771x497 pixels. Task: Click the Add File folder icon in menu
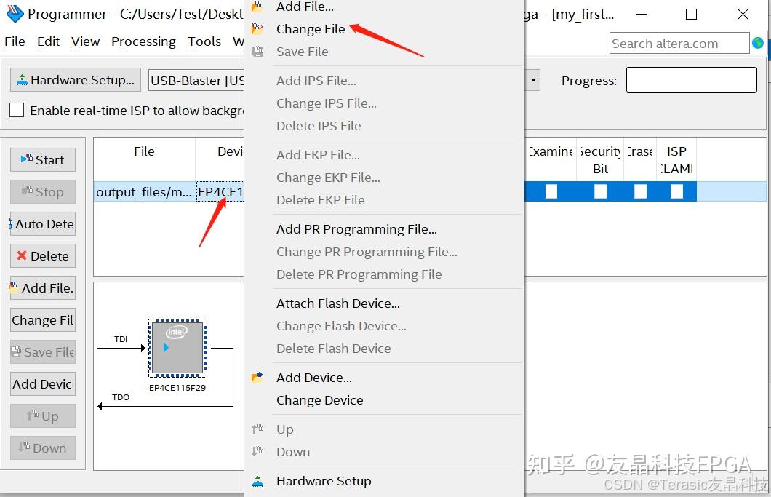(257, 7)
